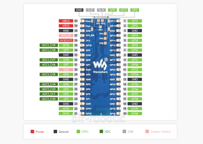Click the gray pin number 36 box
Screen dimensions: 203x144
click(76, 40)
